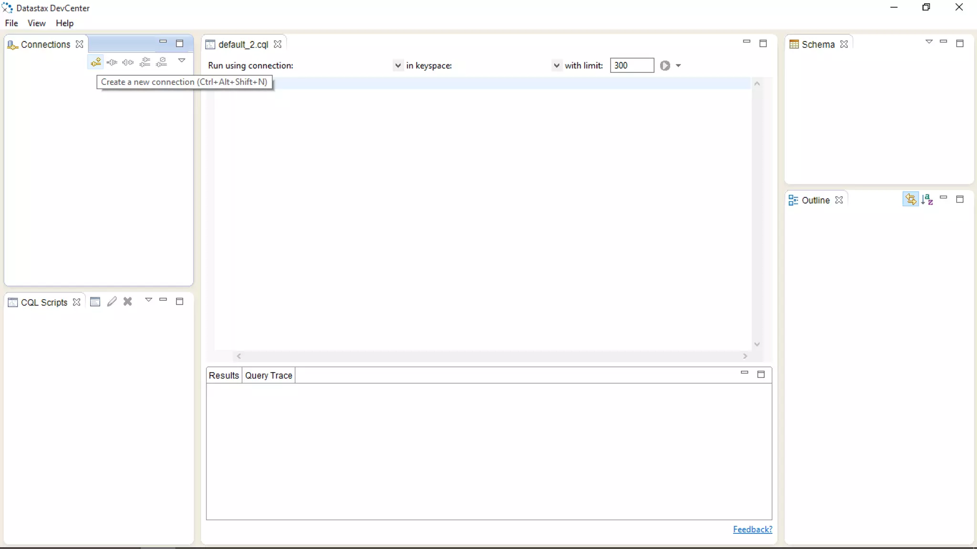
Task: Switch to the Query Trace tab
Action: (x=269, y=376)
